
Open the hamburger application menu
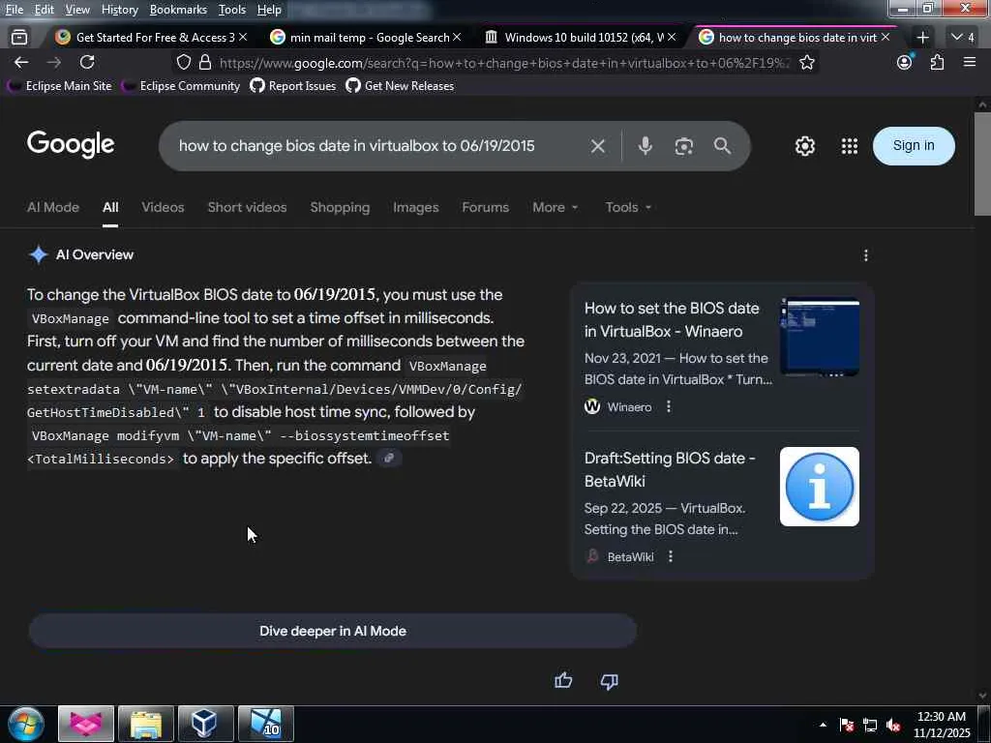coord(970,62)
